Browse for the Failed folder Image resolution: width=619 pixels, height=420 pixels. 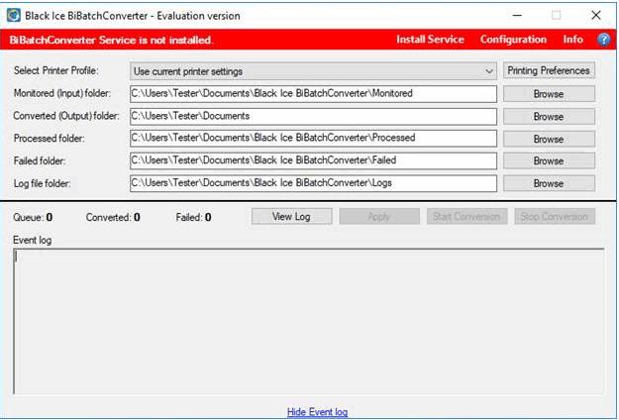pyautogui.click(x=549, y=161)
